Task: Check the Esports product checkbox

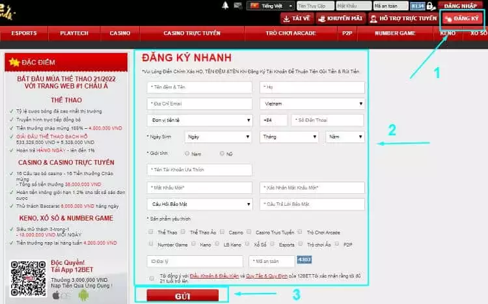Action: click(273, 243)
